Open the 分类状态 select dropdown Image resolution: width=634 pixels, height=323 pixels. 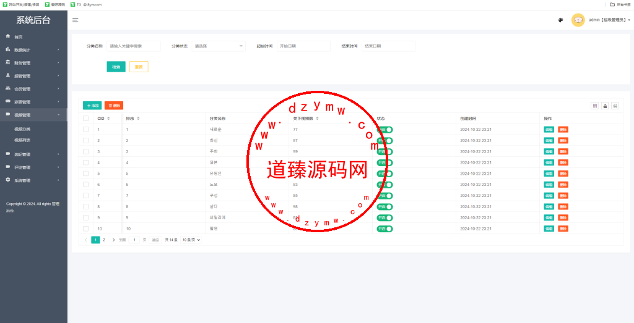tap(219, 46)
